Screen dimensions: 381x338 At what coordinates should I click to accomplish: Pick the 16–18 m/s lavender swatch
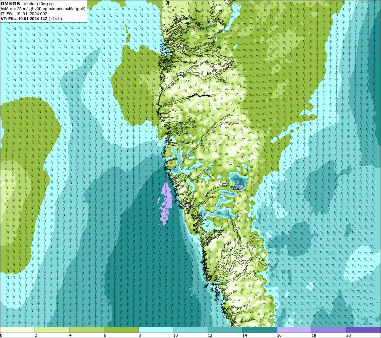pos(294,330)
